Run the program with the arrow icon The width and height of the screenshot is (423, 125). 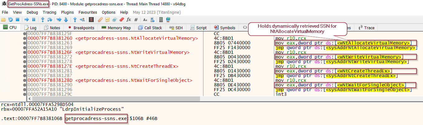[x=27, y=19]
